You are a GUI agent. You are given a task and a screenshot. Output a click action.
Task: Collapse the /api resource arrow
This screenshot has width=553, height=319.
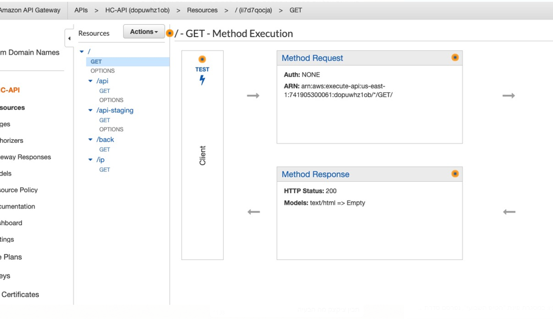91,81
